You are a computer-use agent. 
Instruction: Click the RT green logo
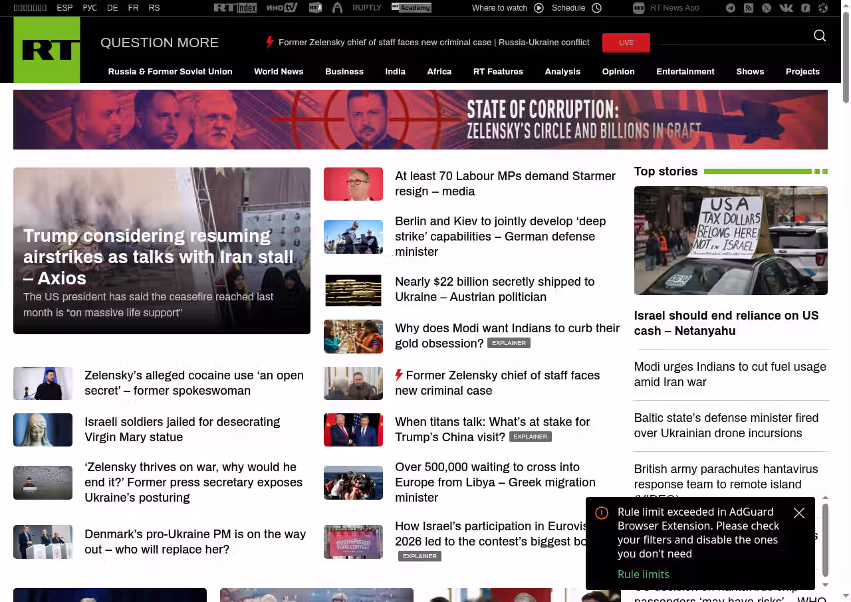click(47, 50)
